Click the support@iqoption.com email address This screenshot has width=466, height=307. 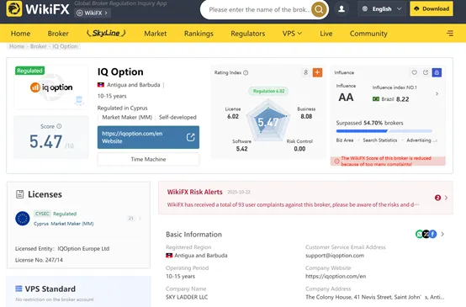335,256
